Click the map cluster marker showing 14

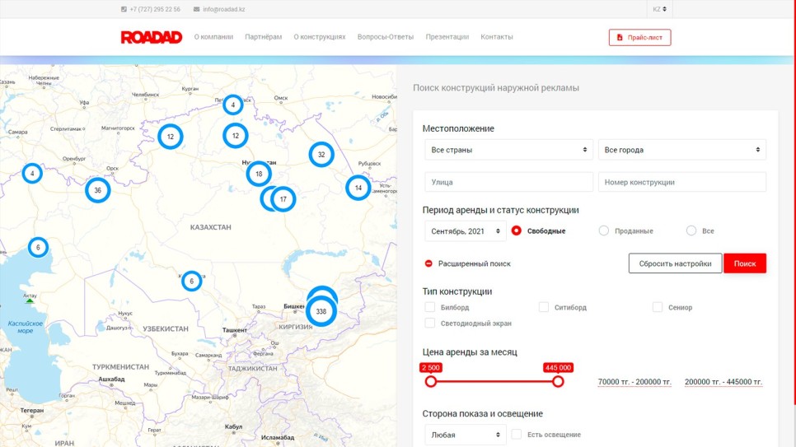click(358, 188)
